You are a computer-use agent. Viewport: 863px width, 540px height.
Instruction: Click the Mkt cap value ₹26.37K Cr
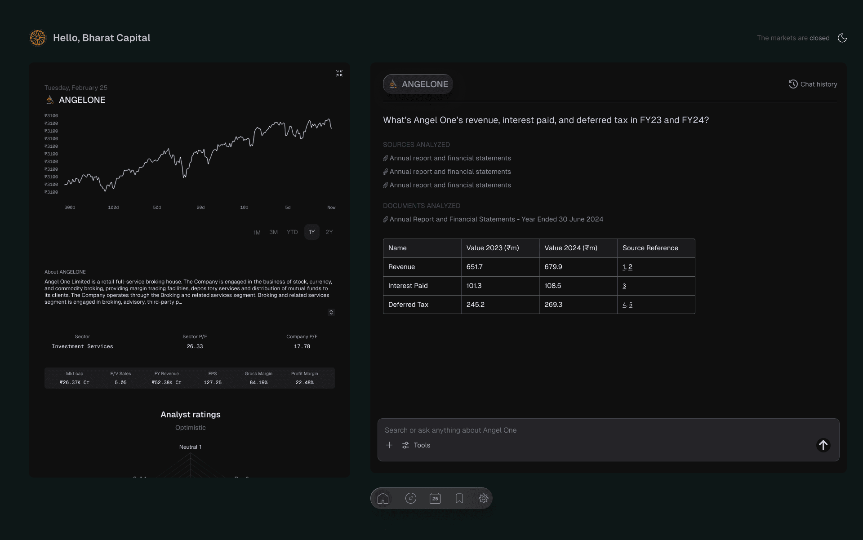pyautogui.click(x=75, y=383)
